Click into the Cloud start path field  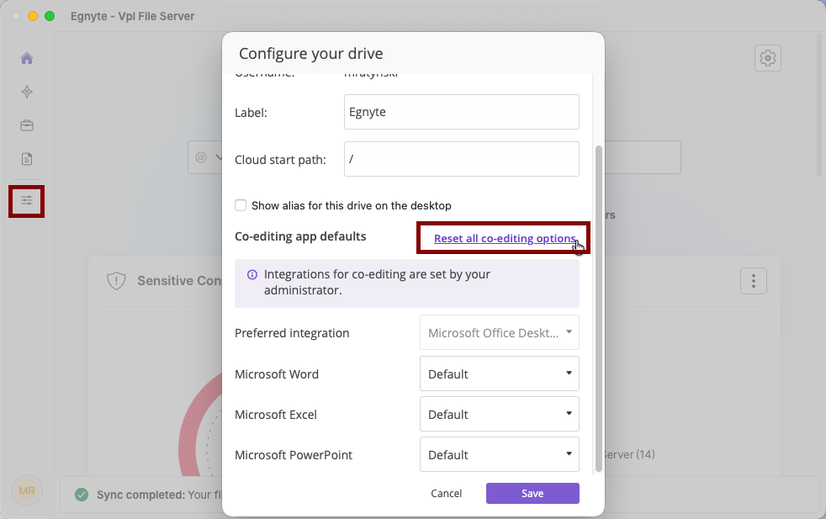tap(462, 159)
